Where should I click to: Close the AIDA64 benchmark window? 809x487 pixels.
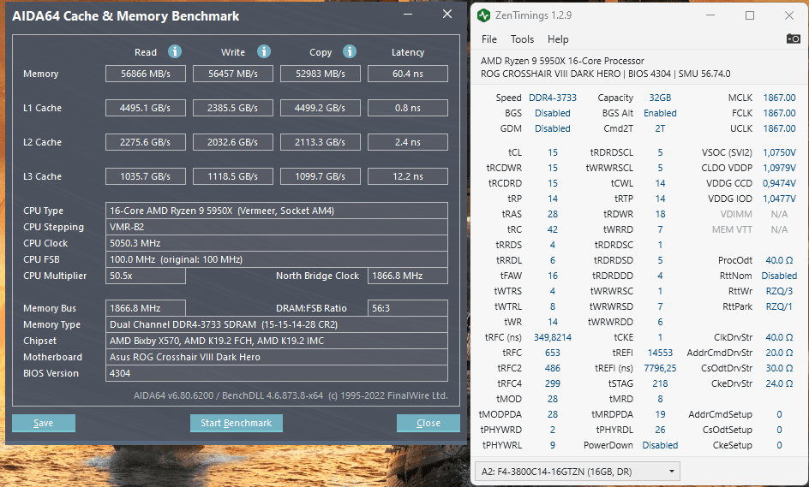click(x=447, y=15)
